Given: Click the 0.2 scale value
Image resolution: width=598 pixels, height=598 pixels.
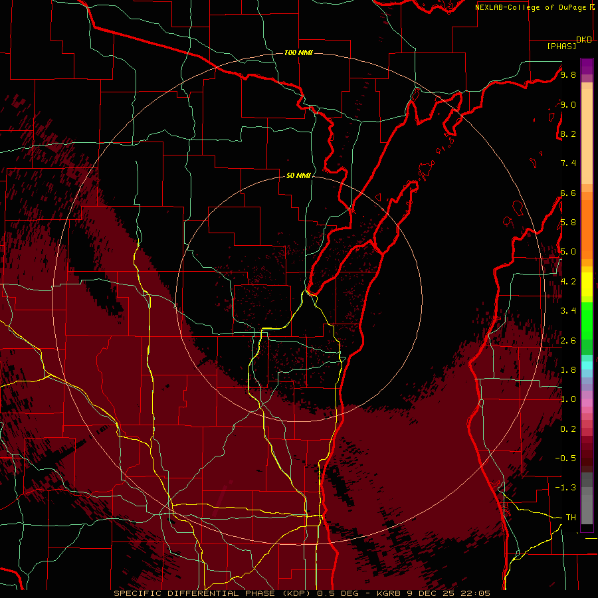Looking at the screenshot, I should pyautogui.click(x=568, y=429).
